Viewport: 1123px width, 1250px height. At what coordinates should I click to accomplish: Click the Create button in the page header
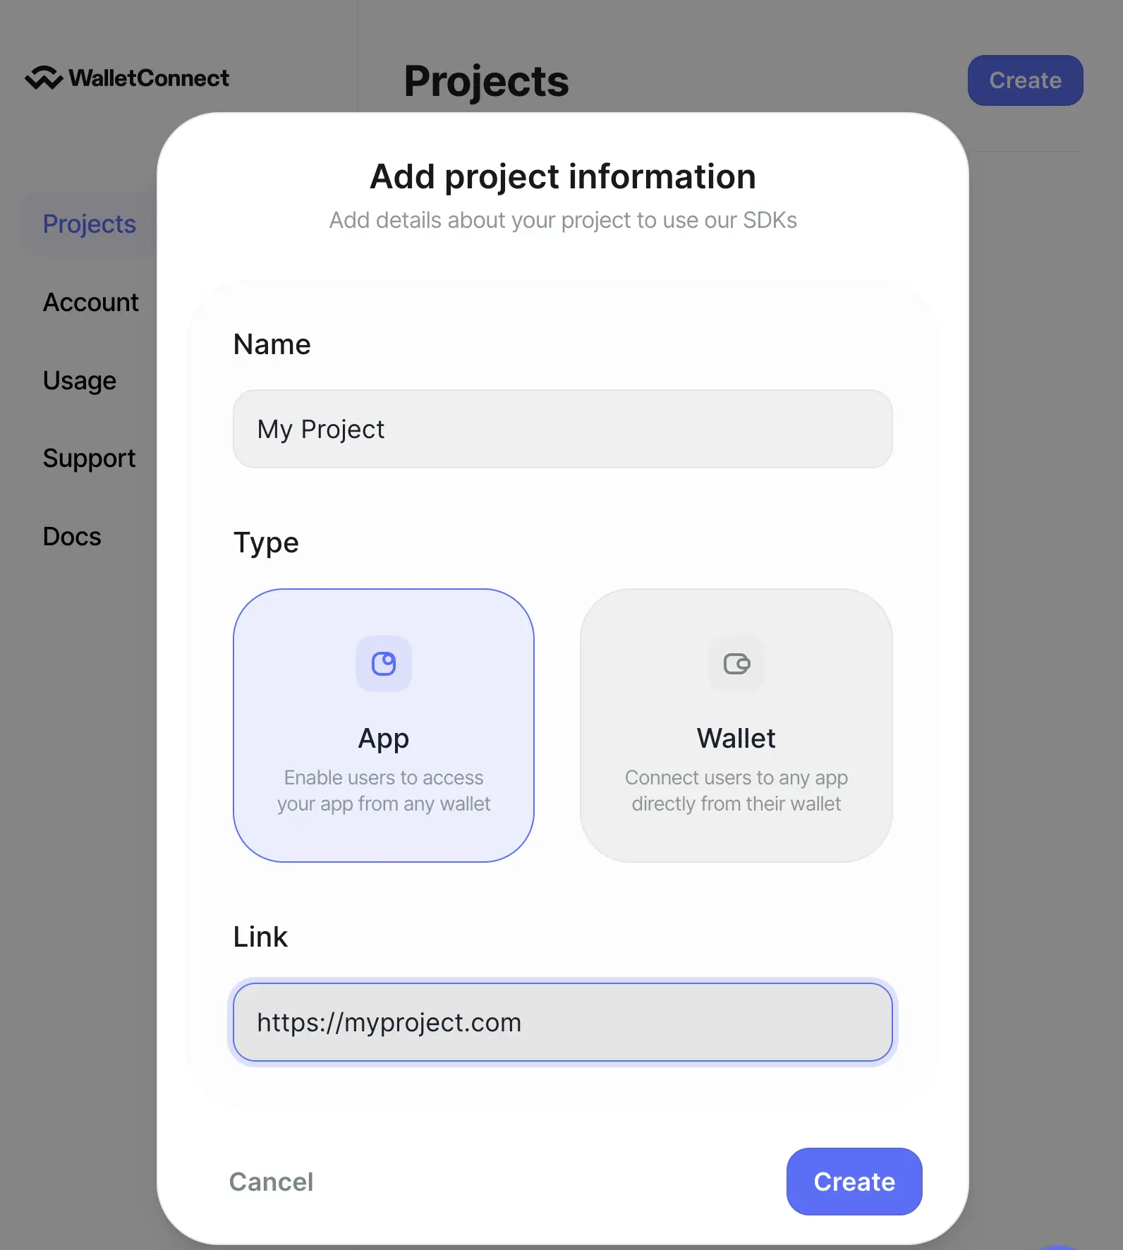click(x=1025, y=80)
